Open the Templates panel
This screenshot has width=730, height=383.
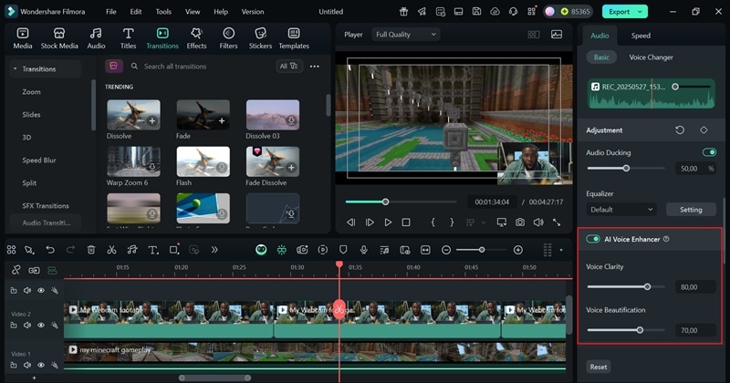(294, 38)
